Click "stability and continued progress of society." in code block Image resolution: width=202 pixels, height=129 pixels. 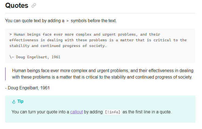point(58,46)
